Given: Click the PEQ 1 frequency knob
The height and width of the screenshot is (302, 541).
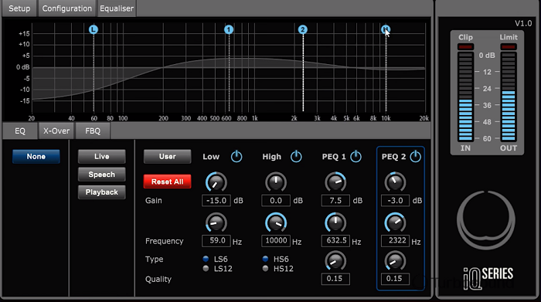Looking at the screenshot, I should coord(335,222).
